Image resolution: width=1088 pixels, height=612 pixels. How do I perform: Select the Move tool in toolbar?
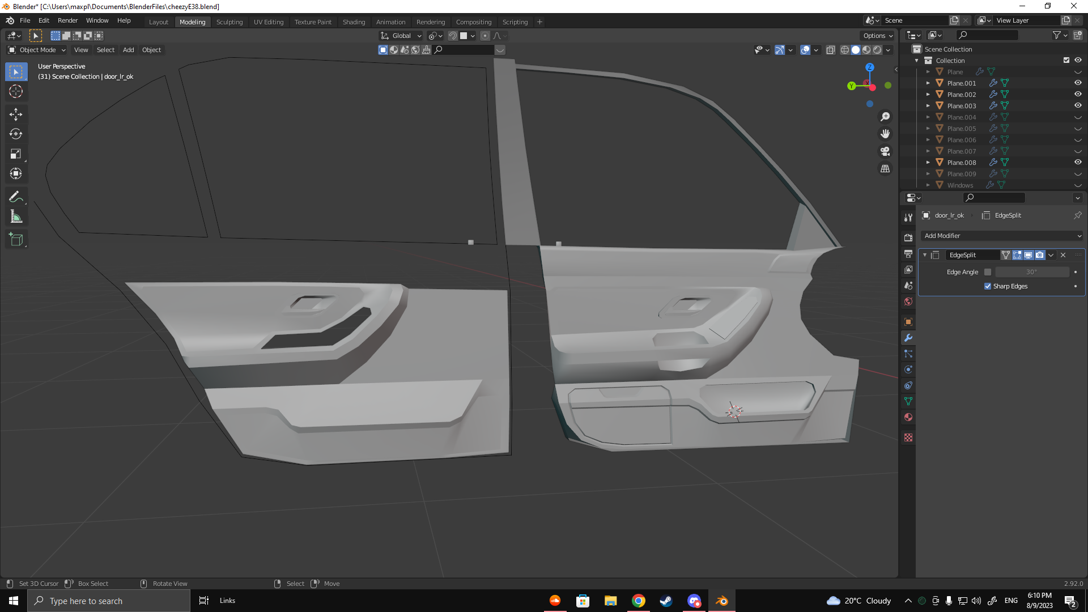pos(16,114)
